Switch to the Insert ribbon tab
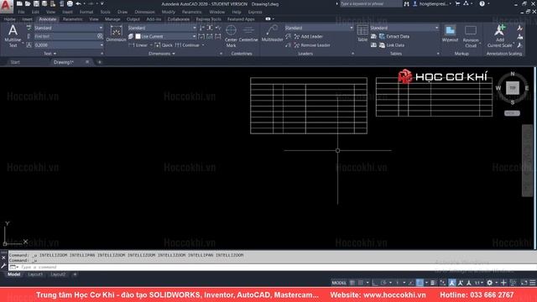 click(27, 19)
